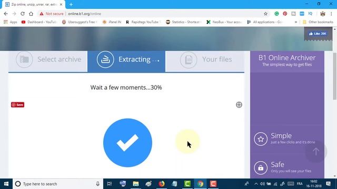Screen dimensions: 337x189
Task: Click the Safe lock feature icon
Action: (x=261, y=168)
